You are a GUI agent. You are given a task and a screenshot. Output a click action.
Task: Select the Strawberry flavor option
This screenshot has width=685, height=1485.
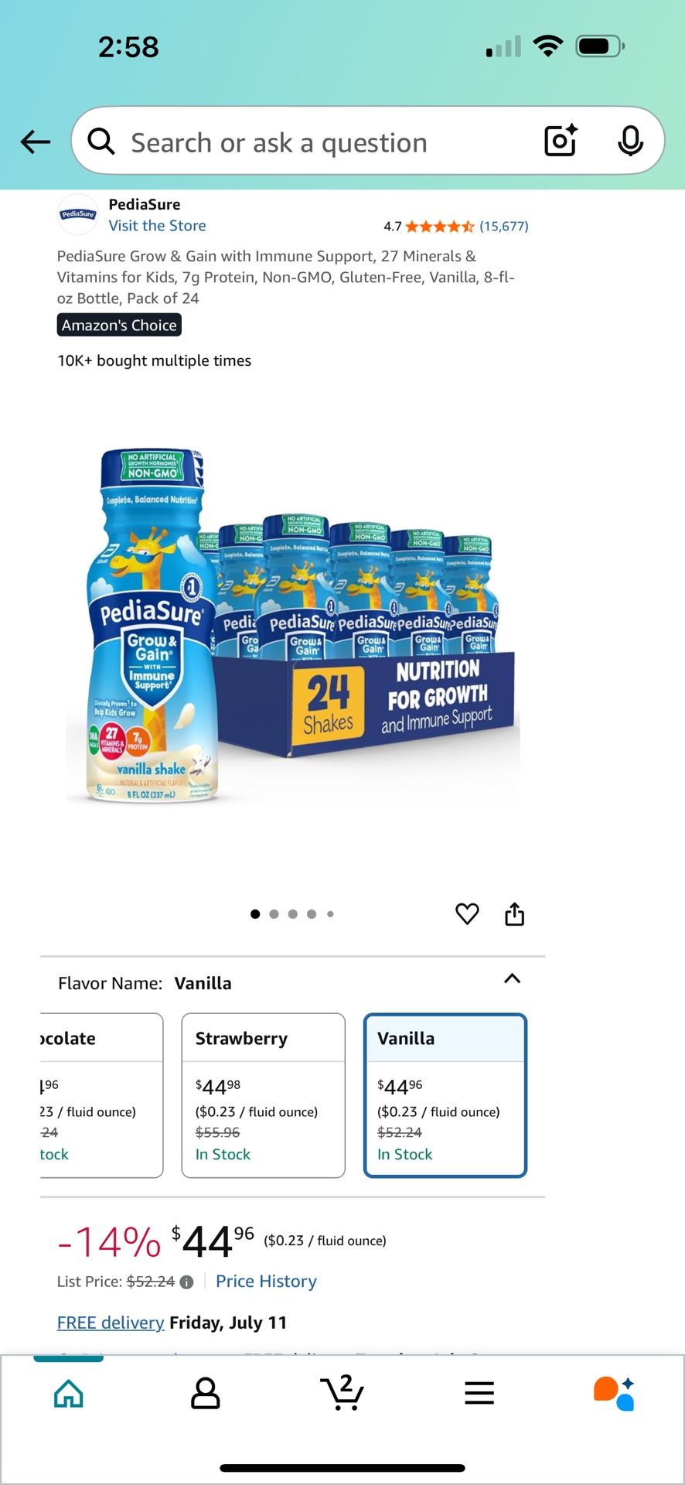(x=264, y=1095)
